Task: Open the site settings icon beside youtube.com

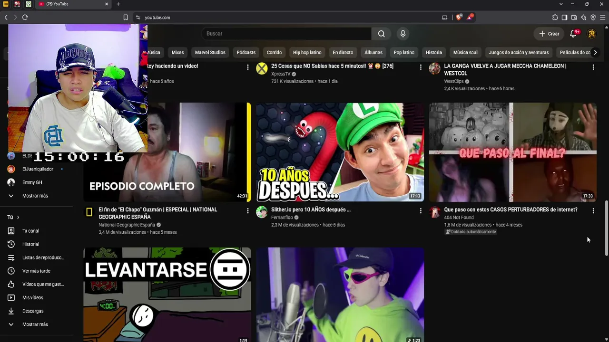Action: [138, 18]
